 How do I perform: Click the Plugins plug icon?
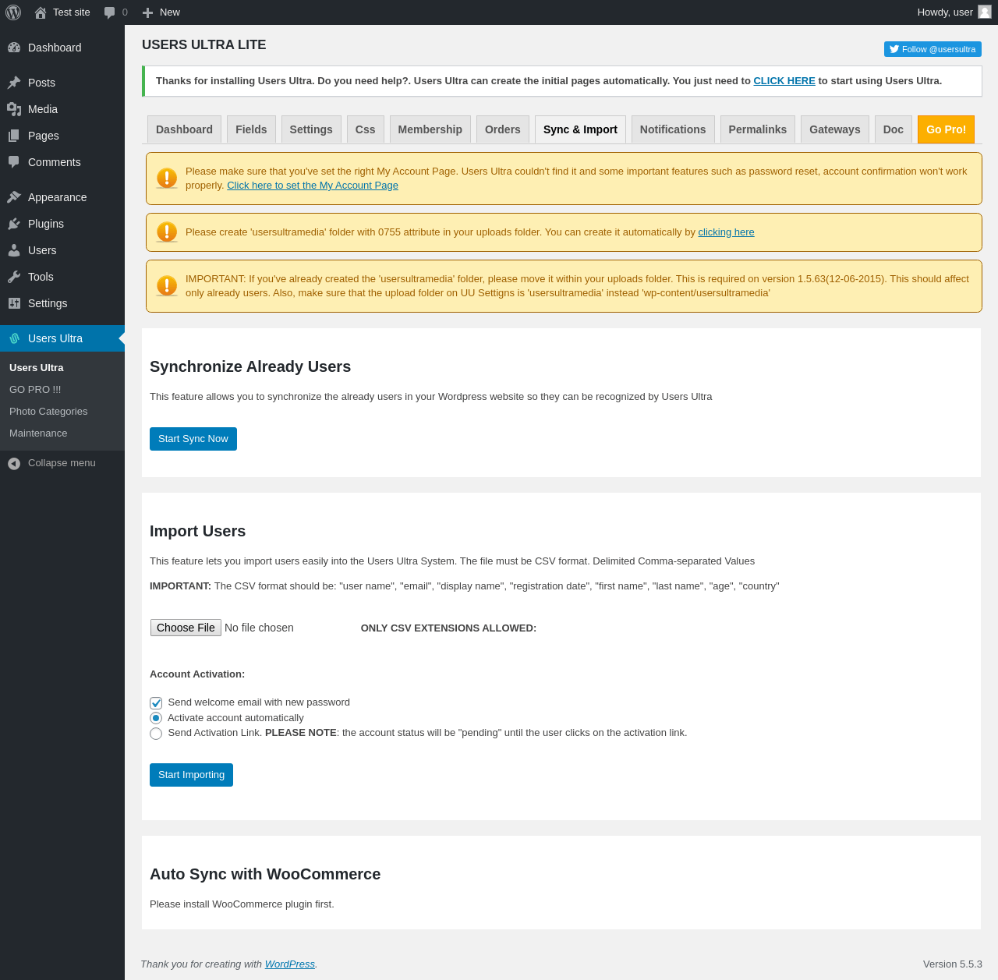[14, 224]
